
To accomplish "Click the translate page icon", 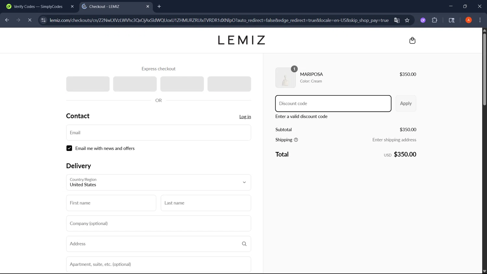I will pyautogui.click(x=397, y=20).
